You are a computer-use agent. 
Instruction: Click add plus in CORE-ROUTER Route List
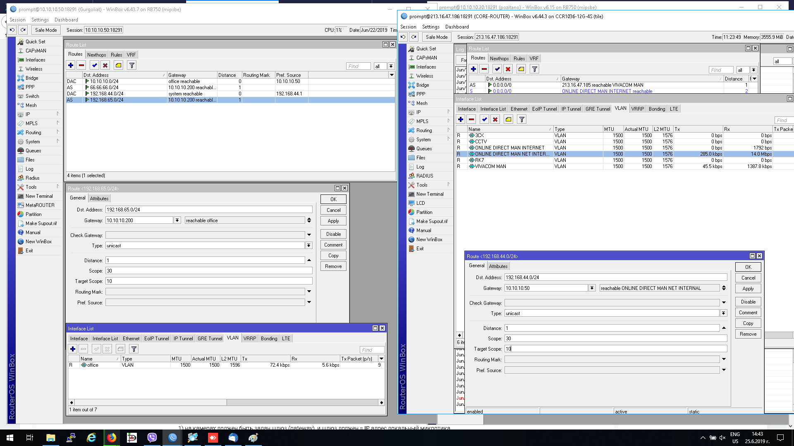click(474, 69)
